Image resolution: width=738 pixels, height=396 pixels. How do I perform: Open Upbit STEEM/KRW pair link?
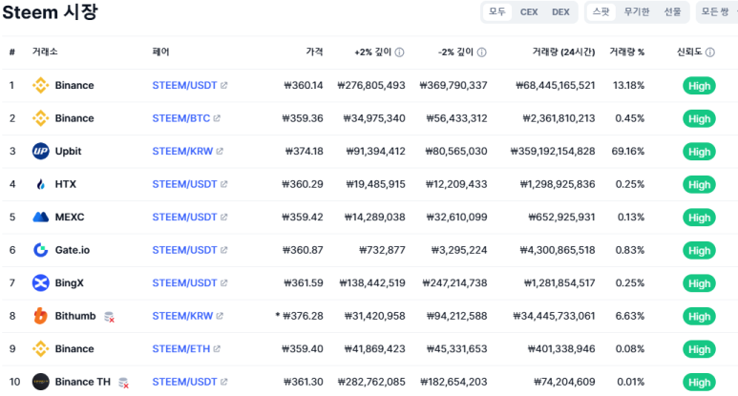(182, 151)
